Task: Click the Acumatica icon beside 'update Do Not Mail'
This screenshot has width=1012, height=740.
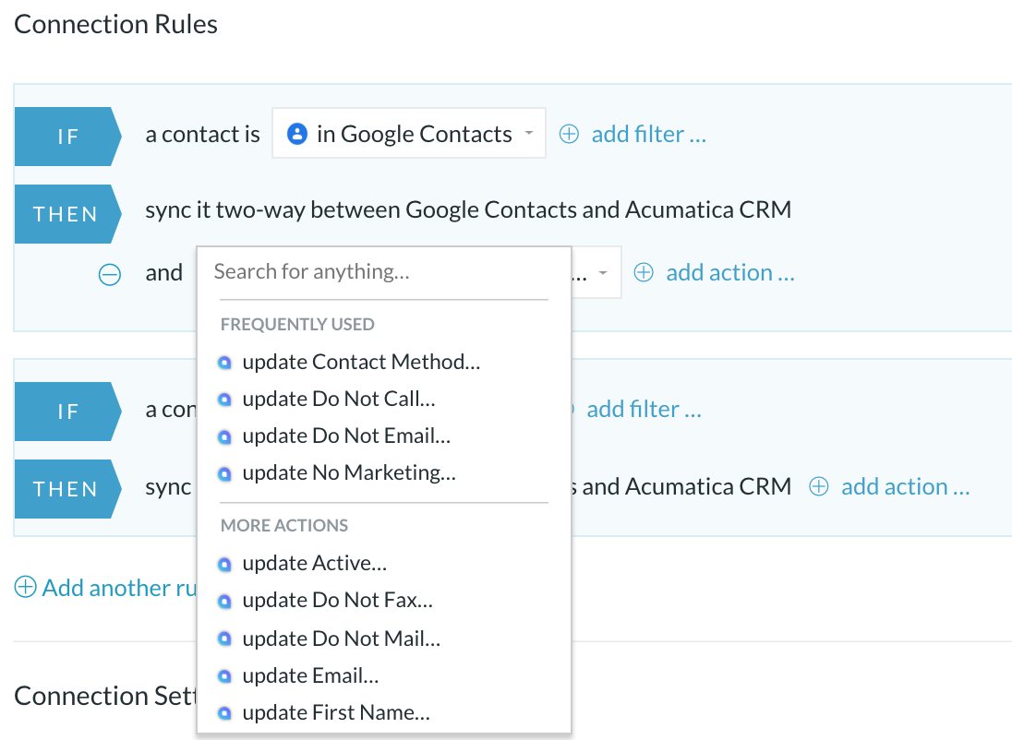Action: click(x=224, y=639)
